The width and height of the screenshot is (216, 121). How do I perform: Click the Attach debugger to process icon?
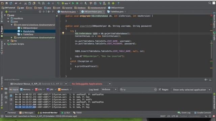[x=86, y=3]
